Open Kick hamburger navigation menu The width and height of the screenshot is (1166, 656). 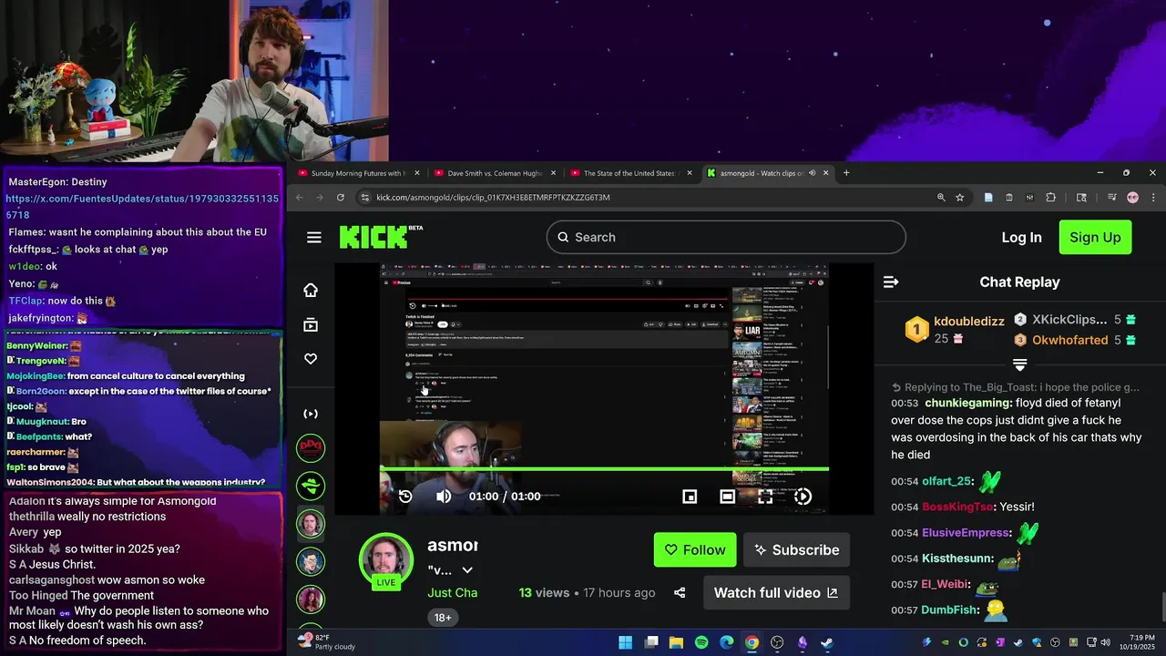tap(314, 238)
